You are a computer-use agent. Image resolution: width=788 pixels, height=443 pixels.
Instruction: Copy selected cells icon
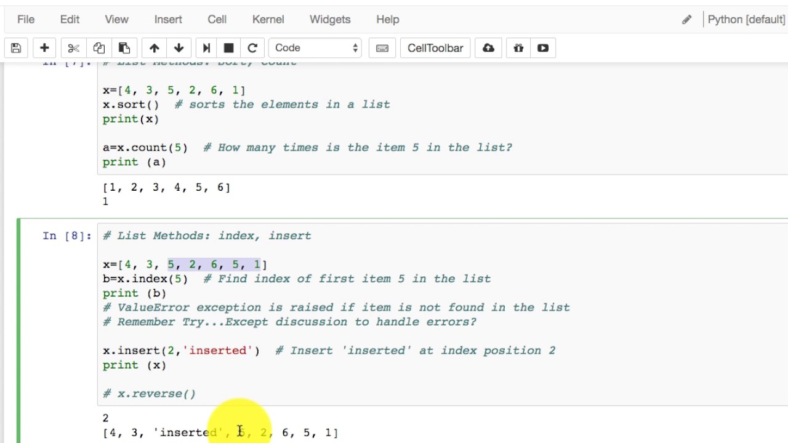tap(98, 48)
